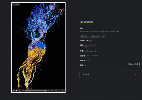142x100 pixels.
Task: Expand more video controls with double chevron
Action: pyautogui.click(x=63, y=91)
